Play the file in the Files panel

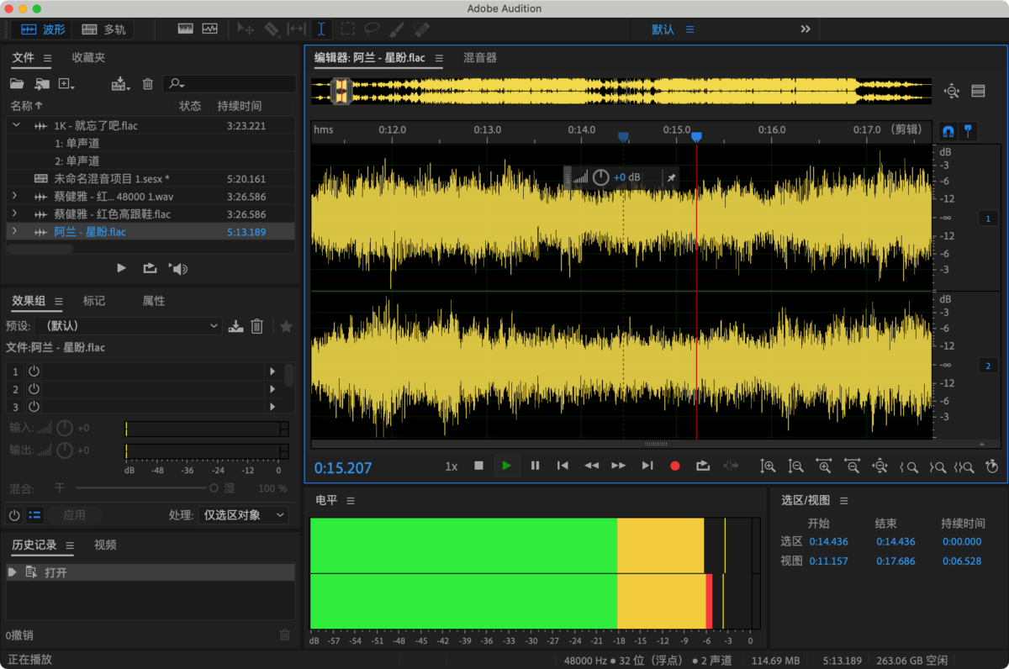tap(121, 268)
